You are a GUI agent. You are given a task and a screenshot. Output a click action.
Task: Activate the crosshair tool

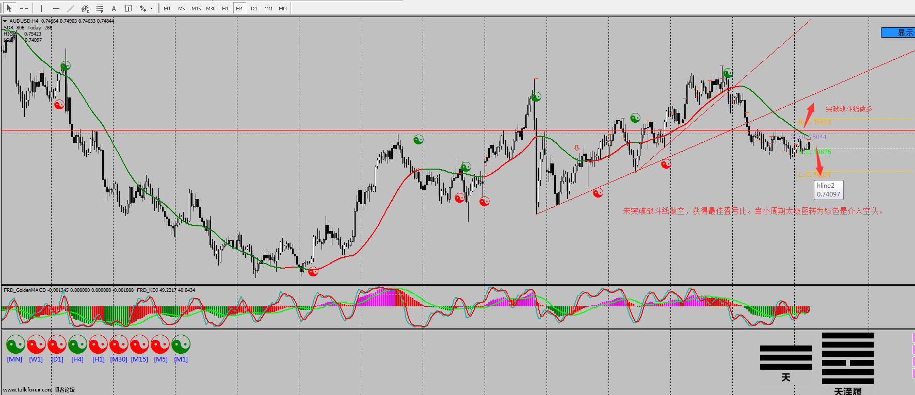[x=24, y=8]
